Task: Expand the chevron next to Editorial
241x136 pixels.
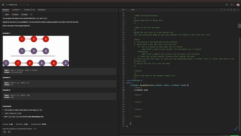Action: [20, 10]
